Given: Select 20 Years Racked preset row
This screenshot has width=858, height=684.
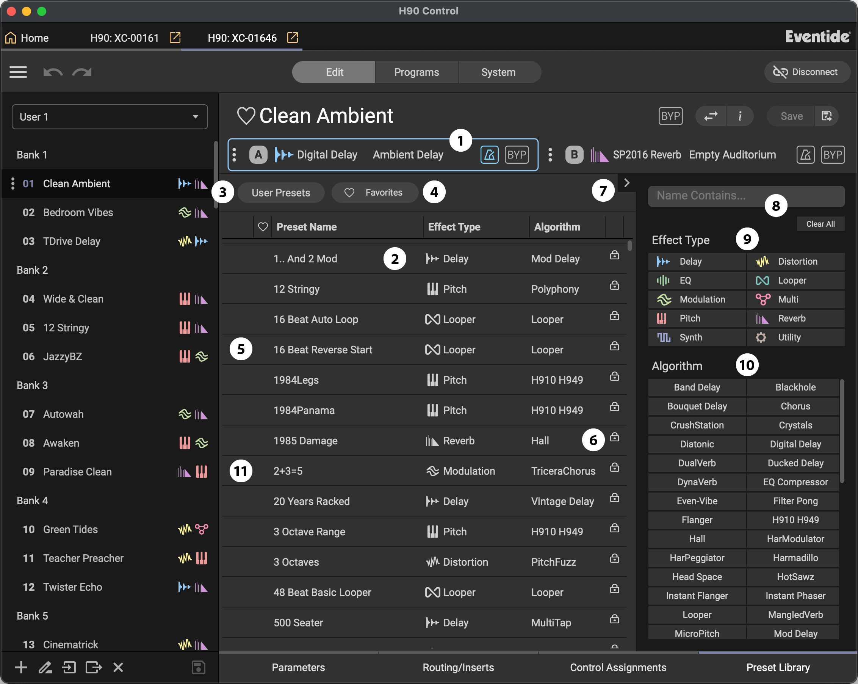Looking at the screenshot, I should point(424,501).
